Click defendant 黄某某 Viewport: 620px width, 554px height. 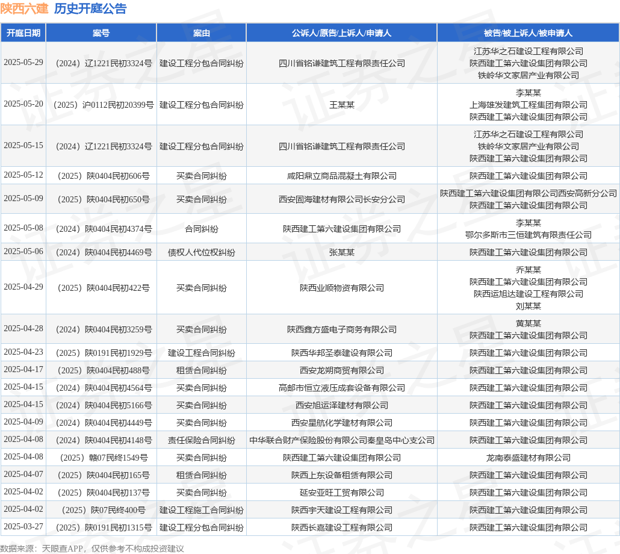click(x=529, y=323)
